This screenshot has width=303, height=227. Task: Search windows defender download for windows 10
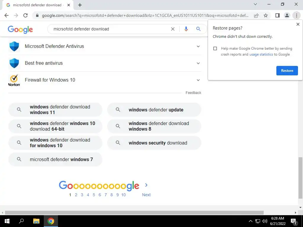pyautogui.click(x=55, y=143)
